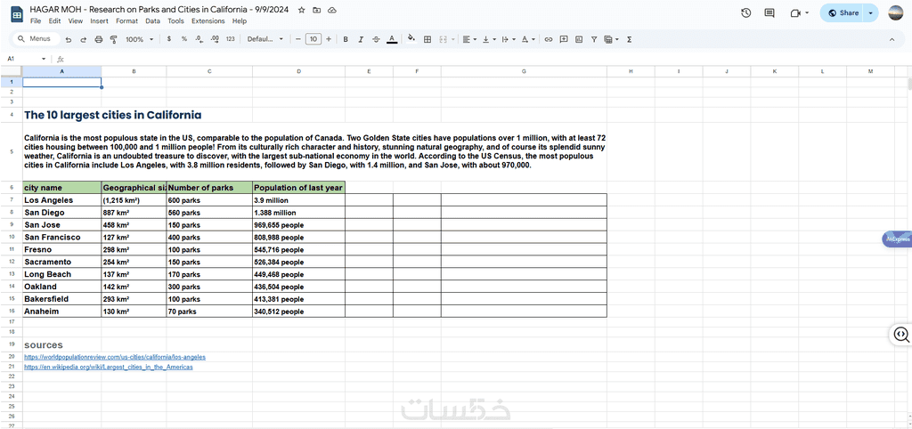
Task: Open the Data menu
Action: click(x=152, y=21)
